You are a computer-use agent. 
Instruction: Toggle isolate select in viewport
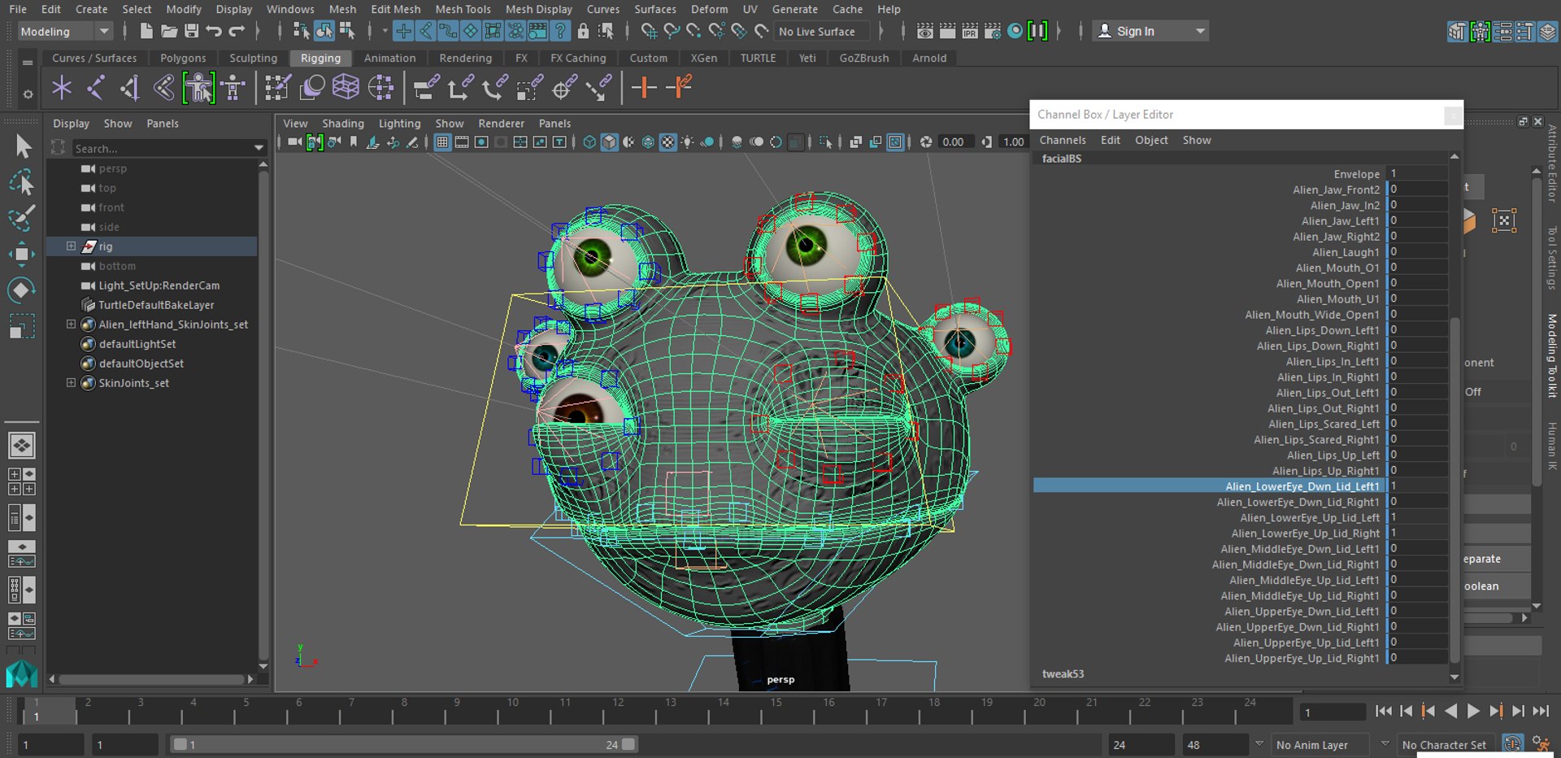coord(827,142)
